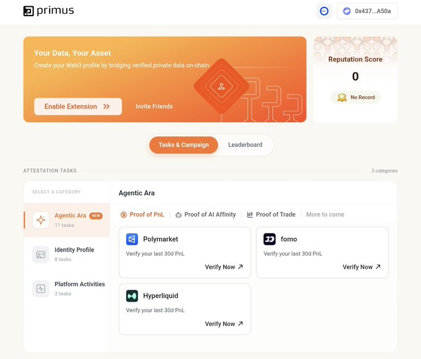The image size is (421, 359).
Task: Click the Create your Web3 profile subtitle
Action: (x=122, y=65)
